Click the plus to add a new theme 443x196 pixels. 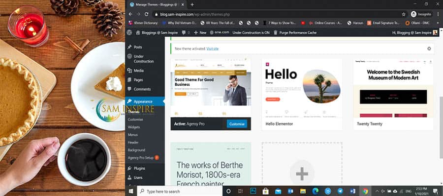pos(302,174)
